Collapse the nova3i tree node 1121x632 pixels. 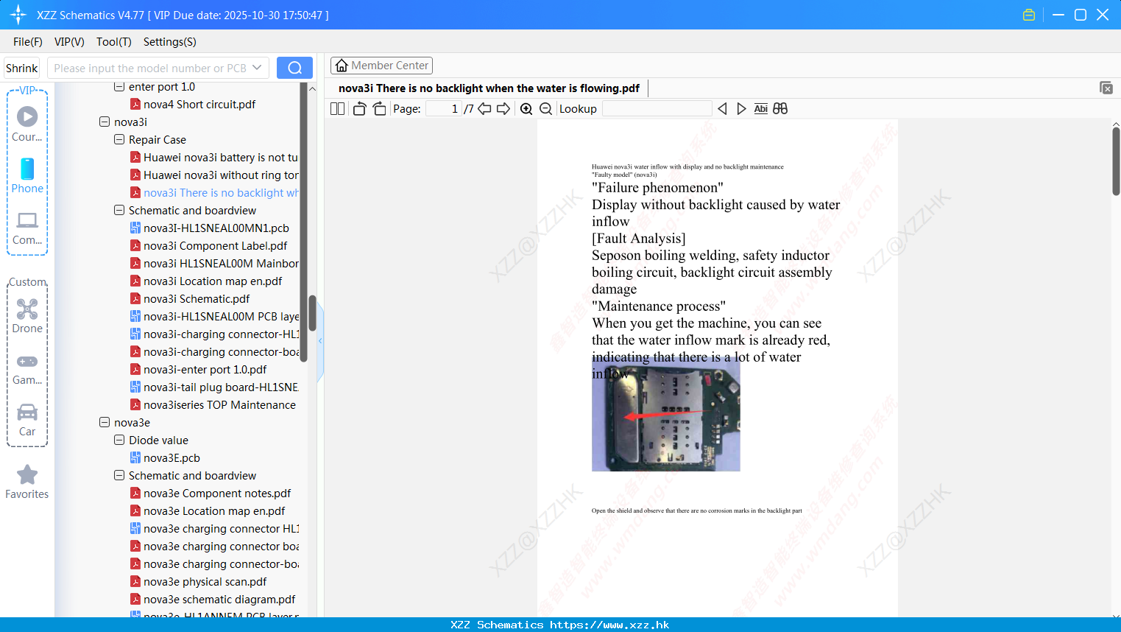pyautogui.click(x=105, y=122)
